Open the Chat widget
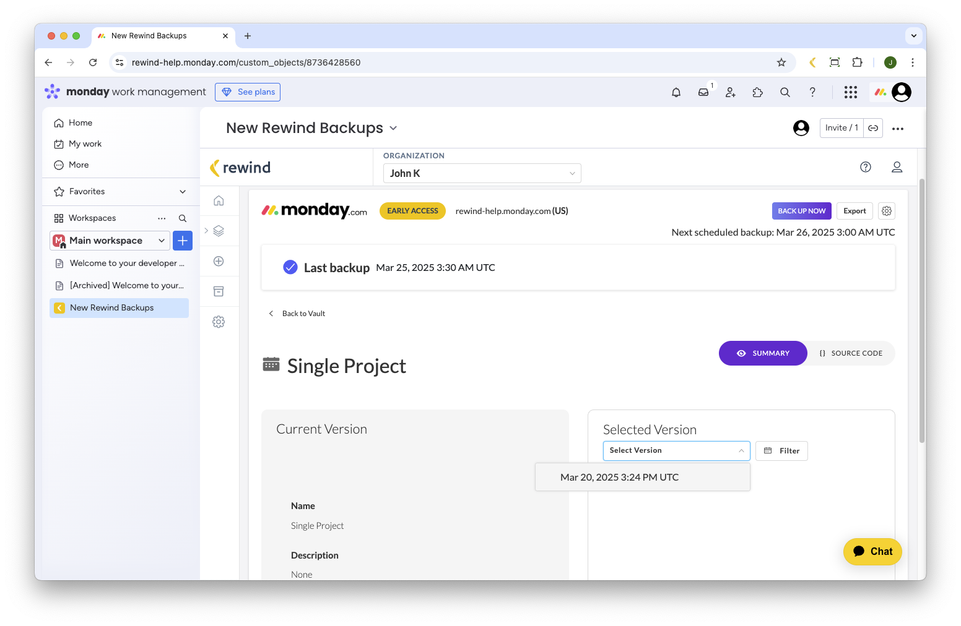This screenshot has height=626, width=961. [x=872, y=552]
